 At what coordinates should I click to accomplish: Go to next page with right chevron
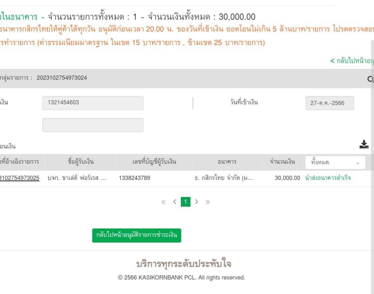click(x=196, y=202)
